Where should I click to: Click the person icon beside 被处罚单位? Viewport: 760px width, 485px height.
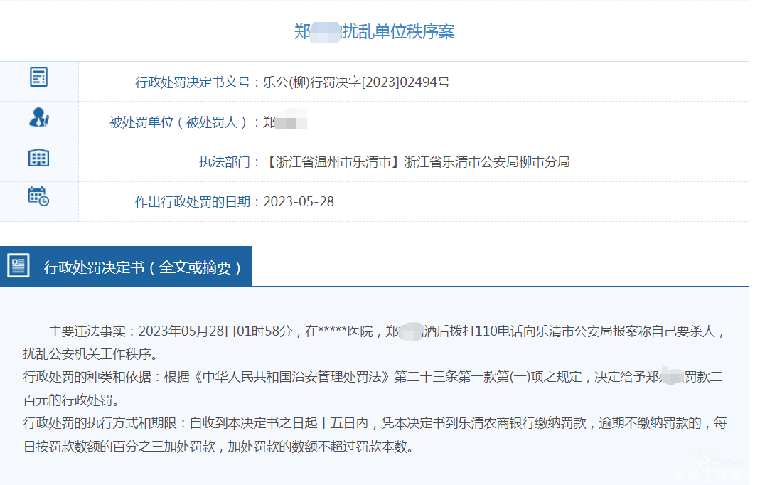click(39, 117)
